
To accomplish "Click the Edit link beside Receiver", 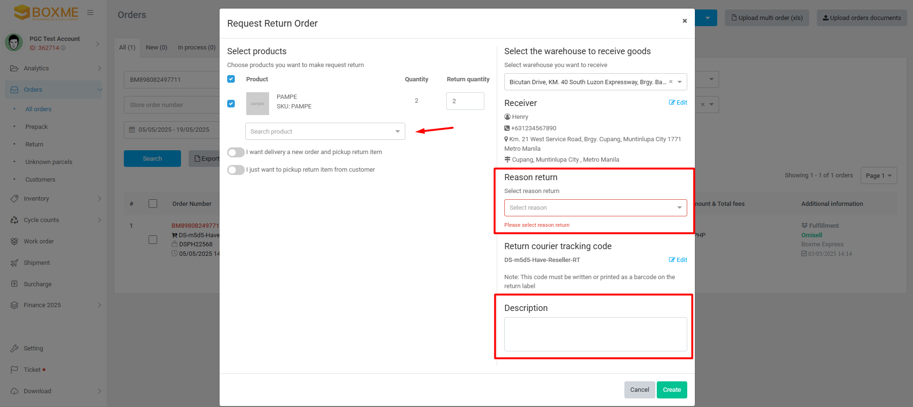I will [678, 103].
